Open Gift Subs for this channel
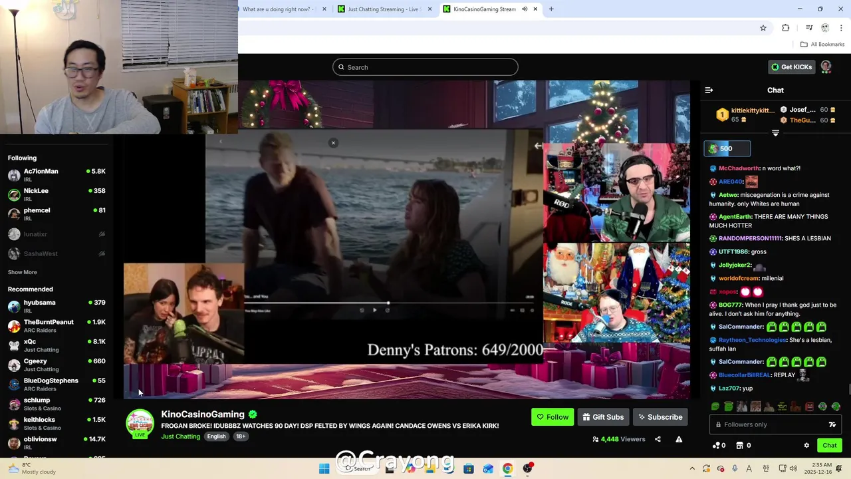The image size is (851, 479). click(603, 417)
